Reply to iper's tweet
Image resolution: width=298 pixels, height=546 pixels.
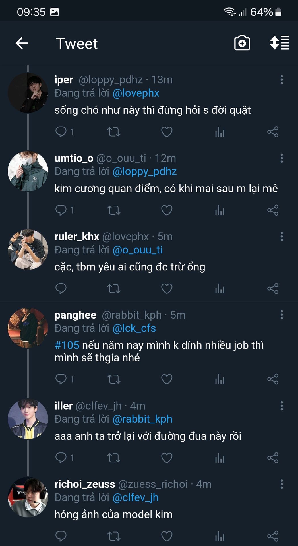61,132
